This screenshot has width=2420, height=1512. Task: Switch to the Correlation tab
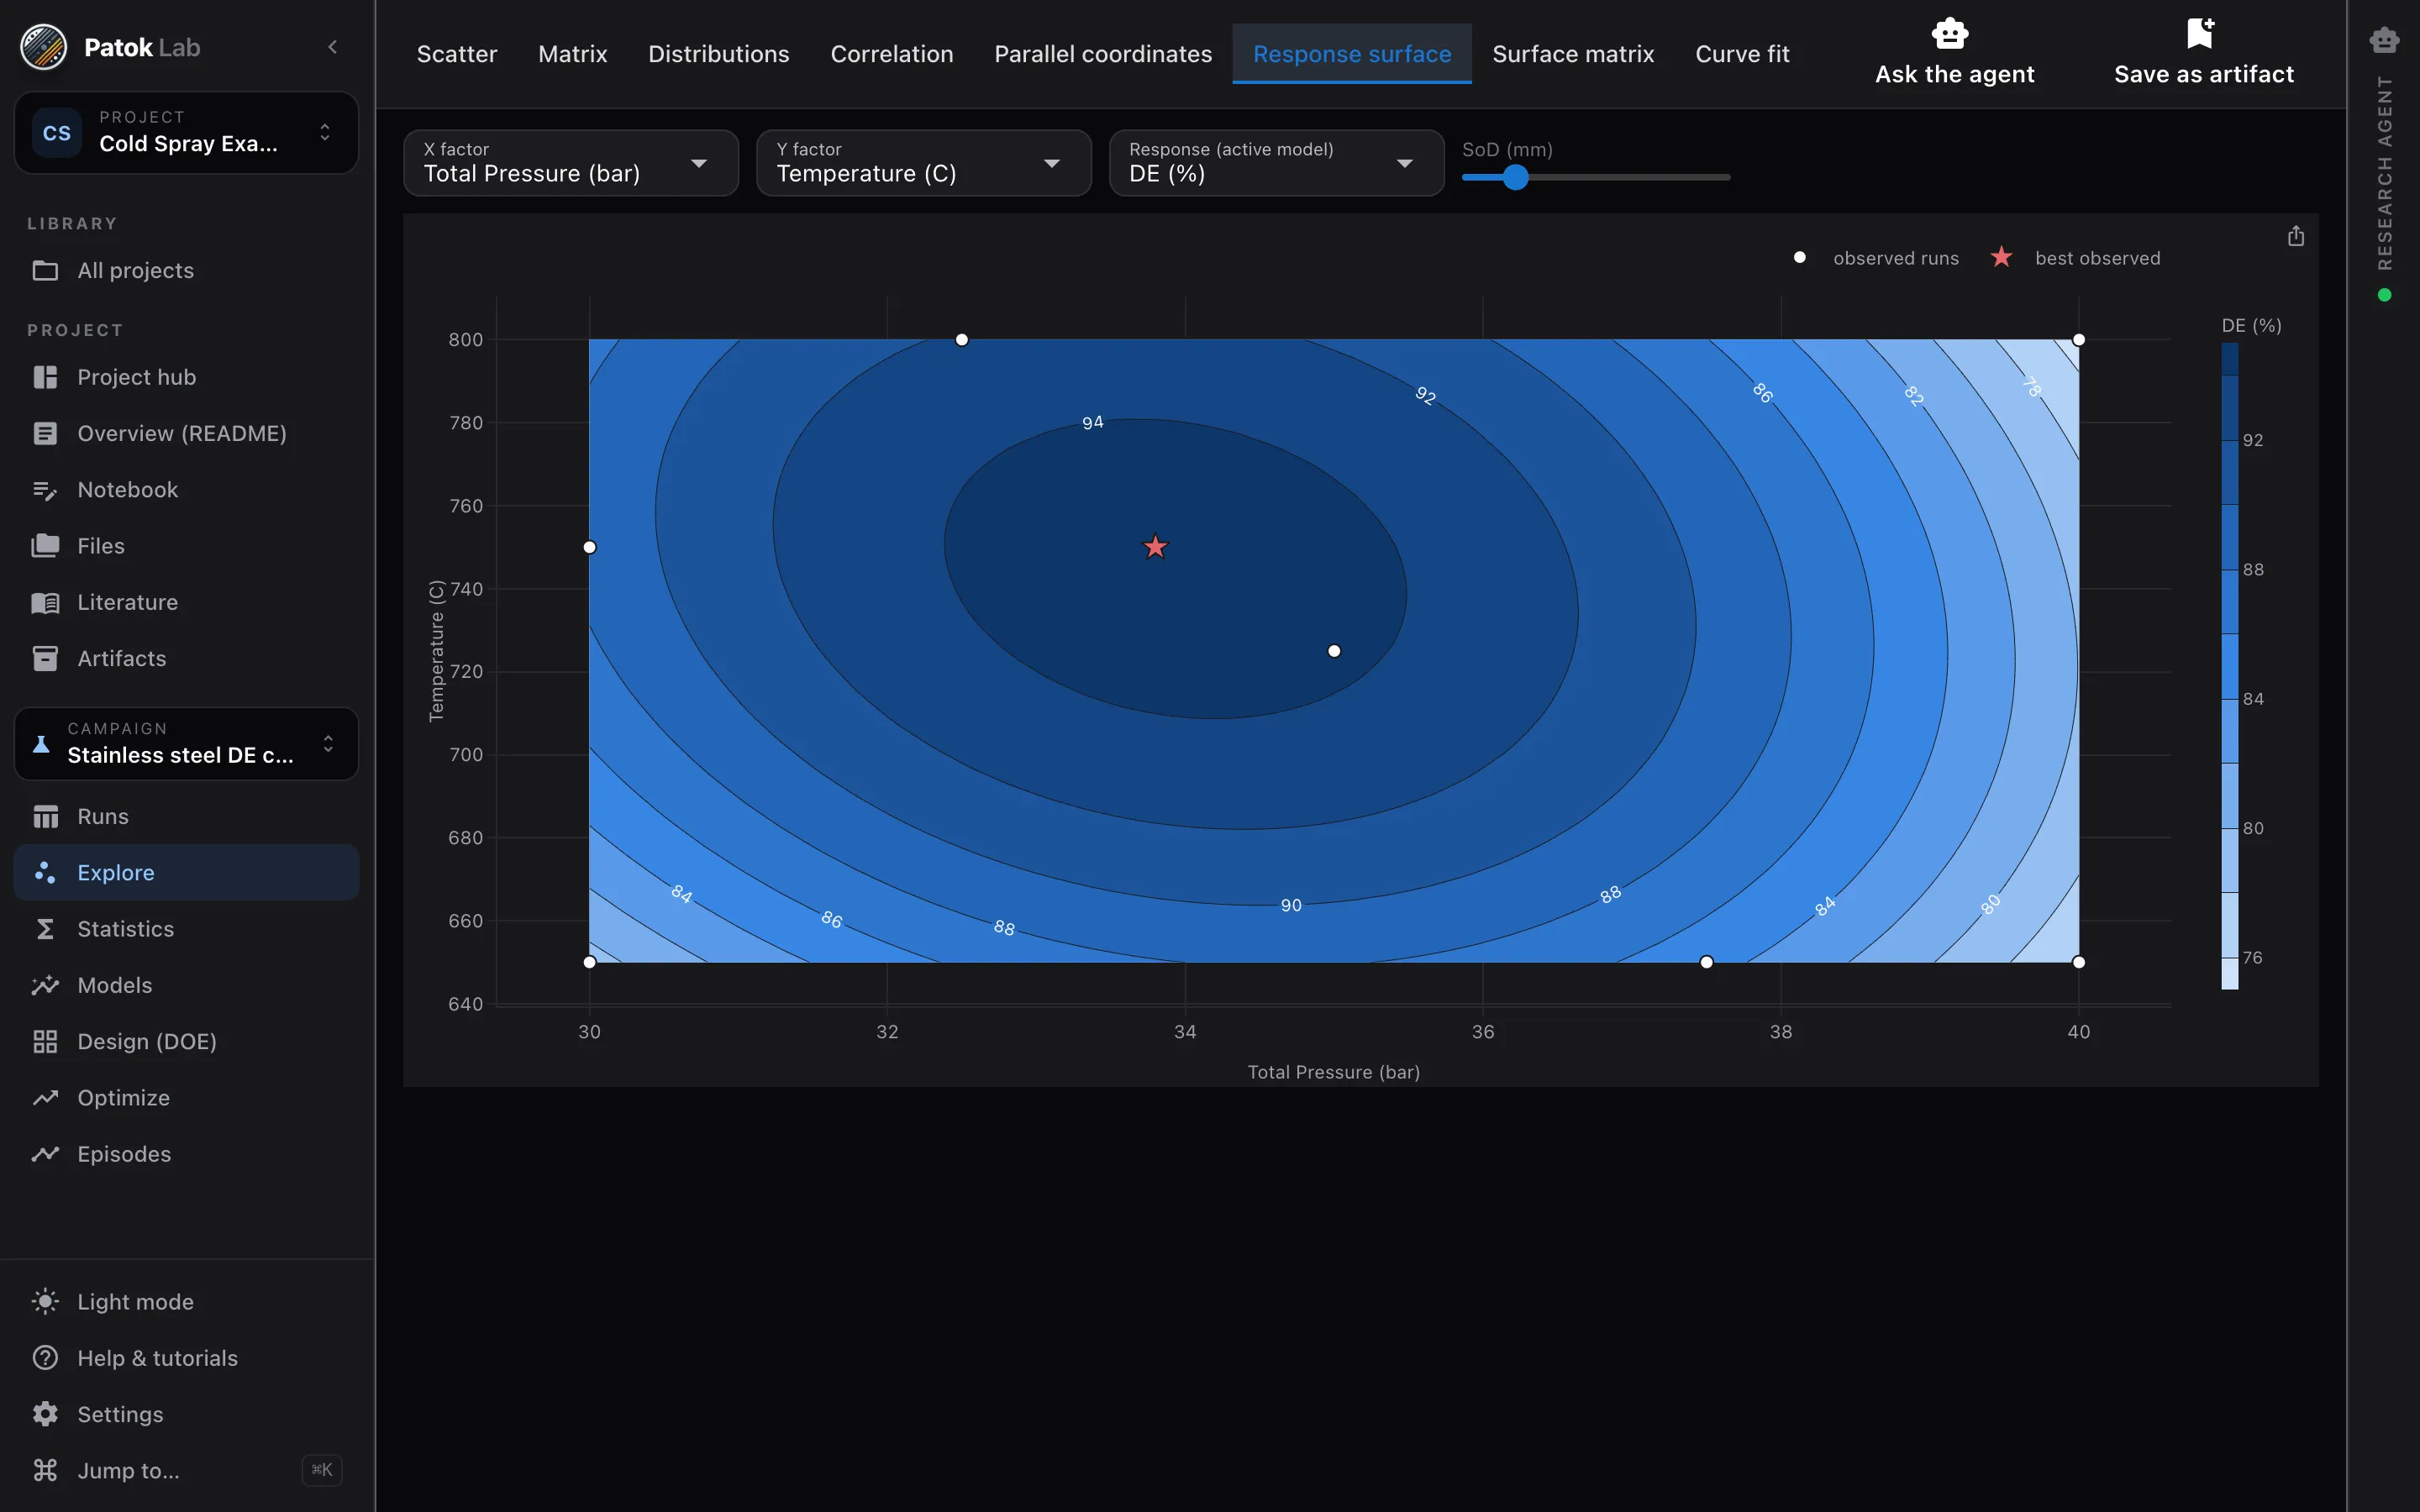(x=892, y=54)
